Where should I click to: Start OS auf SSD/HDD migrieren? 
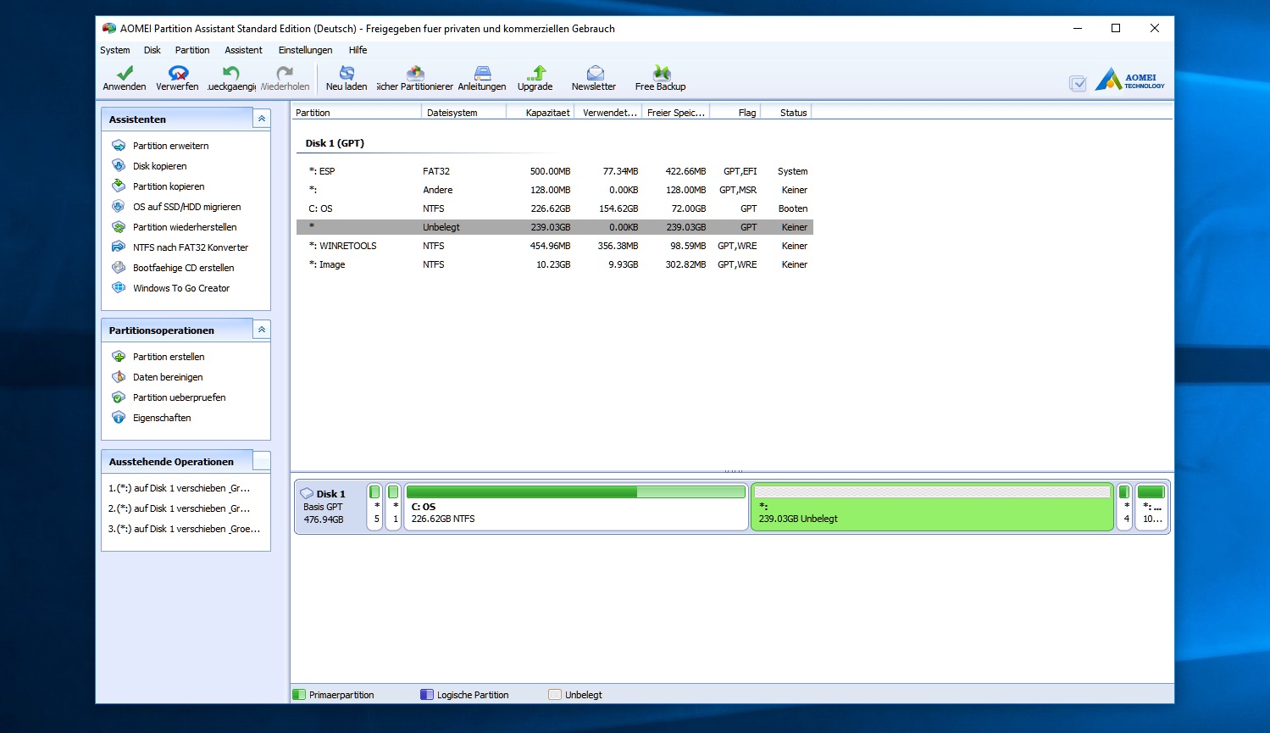click(x=186, y=207)
